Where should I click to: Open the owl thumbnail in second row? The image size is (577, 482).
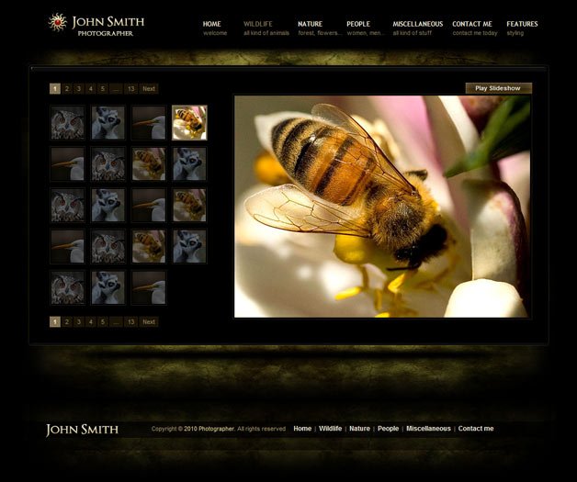(x=107, y=164)
